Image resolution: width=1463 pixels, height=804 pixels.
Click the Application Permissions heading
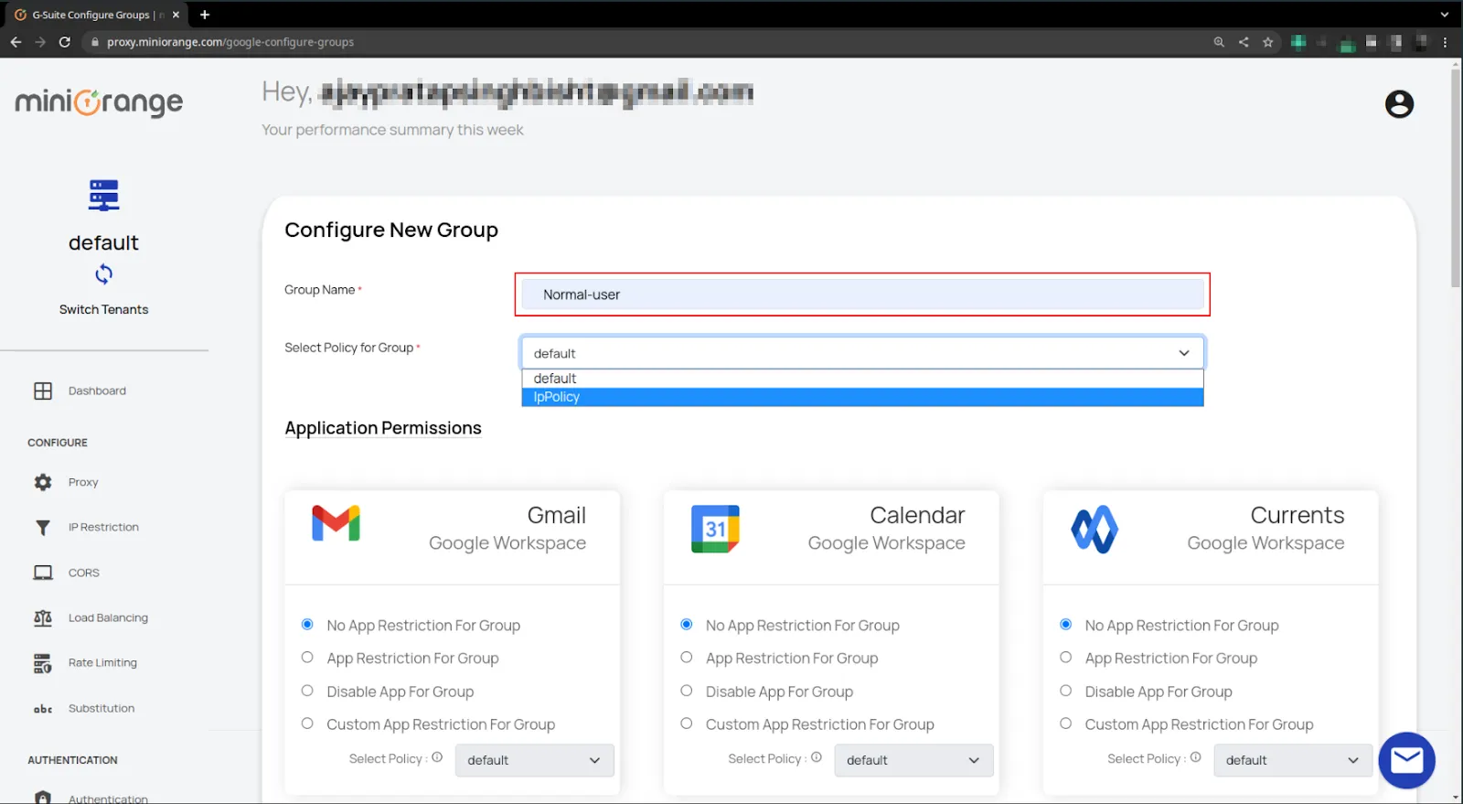(383, 428)
